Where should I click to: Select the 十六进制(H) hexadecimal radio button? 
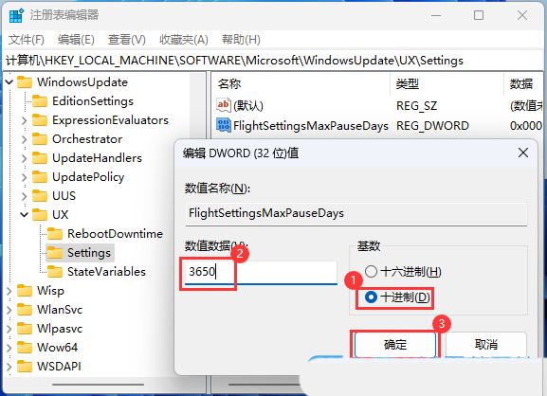click(371, 271)
